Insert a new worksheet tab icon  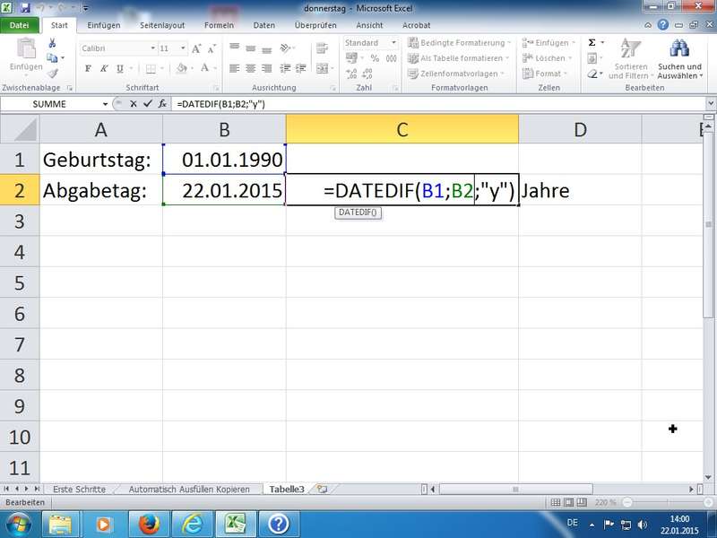(322, 490)
